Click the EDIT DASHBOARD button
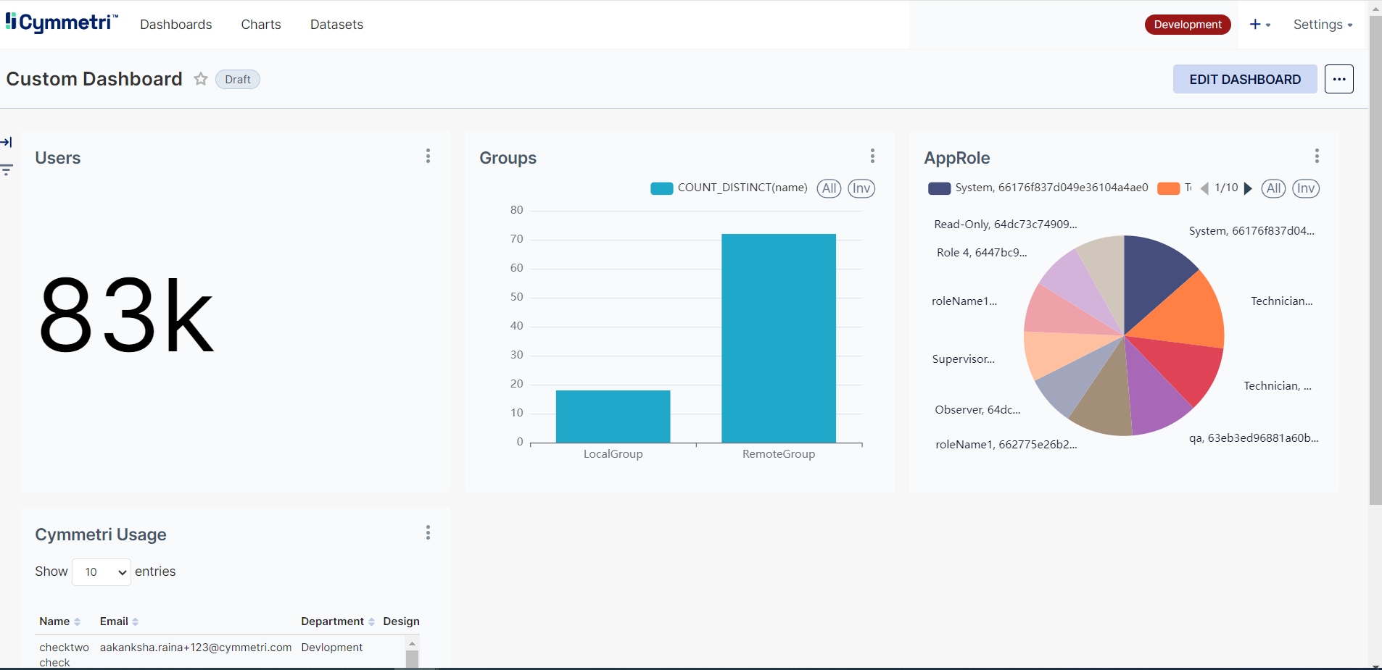 click(x=1244, y=79)
